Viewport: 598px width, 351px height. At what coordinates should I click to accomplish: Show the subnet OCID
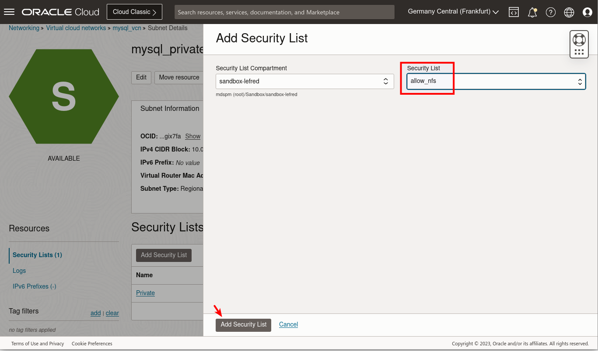pos(192,136)
